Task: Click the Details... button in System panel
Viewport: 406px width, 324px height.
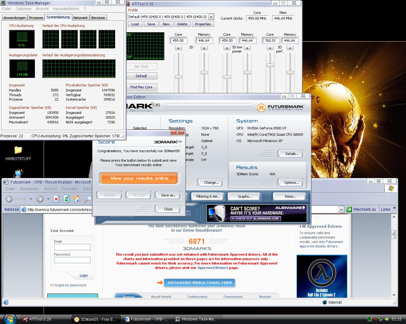Action: (x=291, y=154)
